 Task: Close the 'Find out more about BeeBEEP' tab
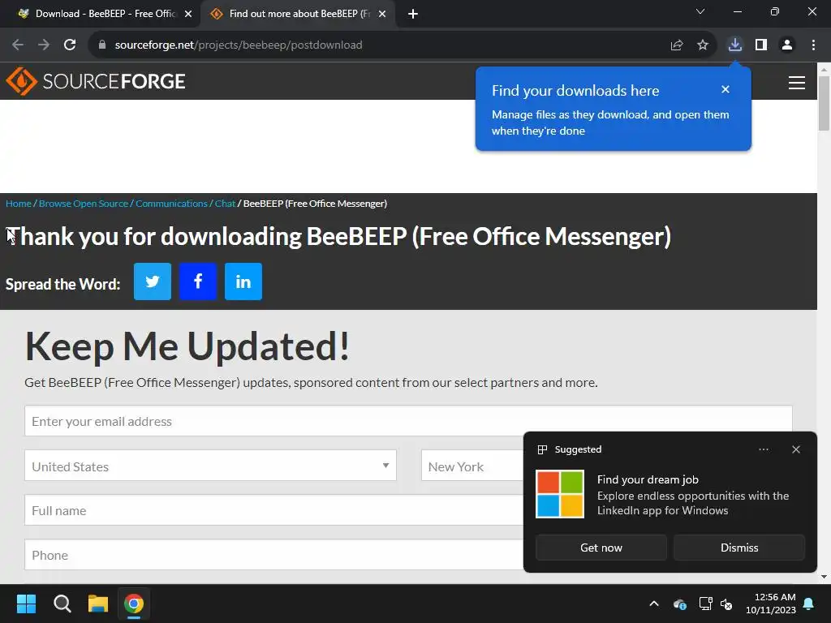point(382,14)
